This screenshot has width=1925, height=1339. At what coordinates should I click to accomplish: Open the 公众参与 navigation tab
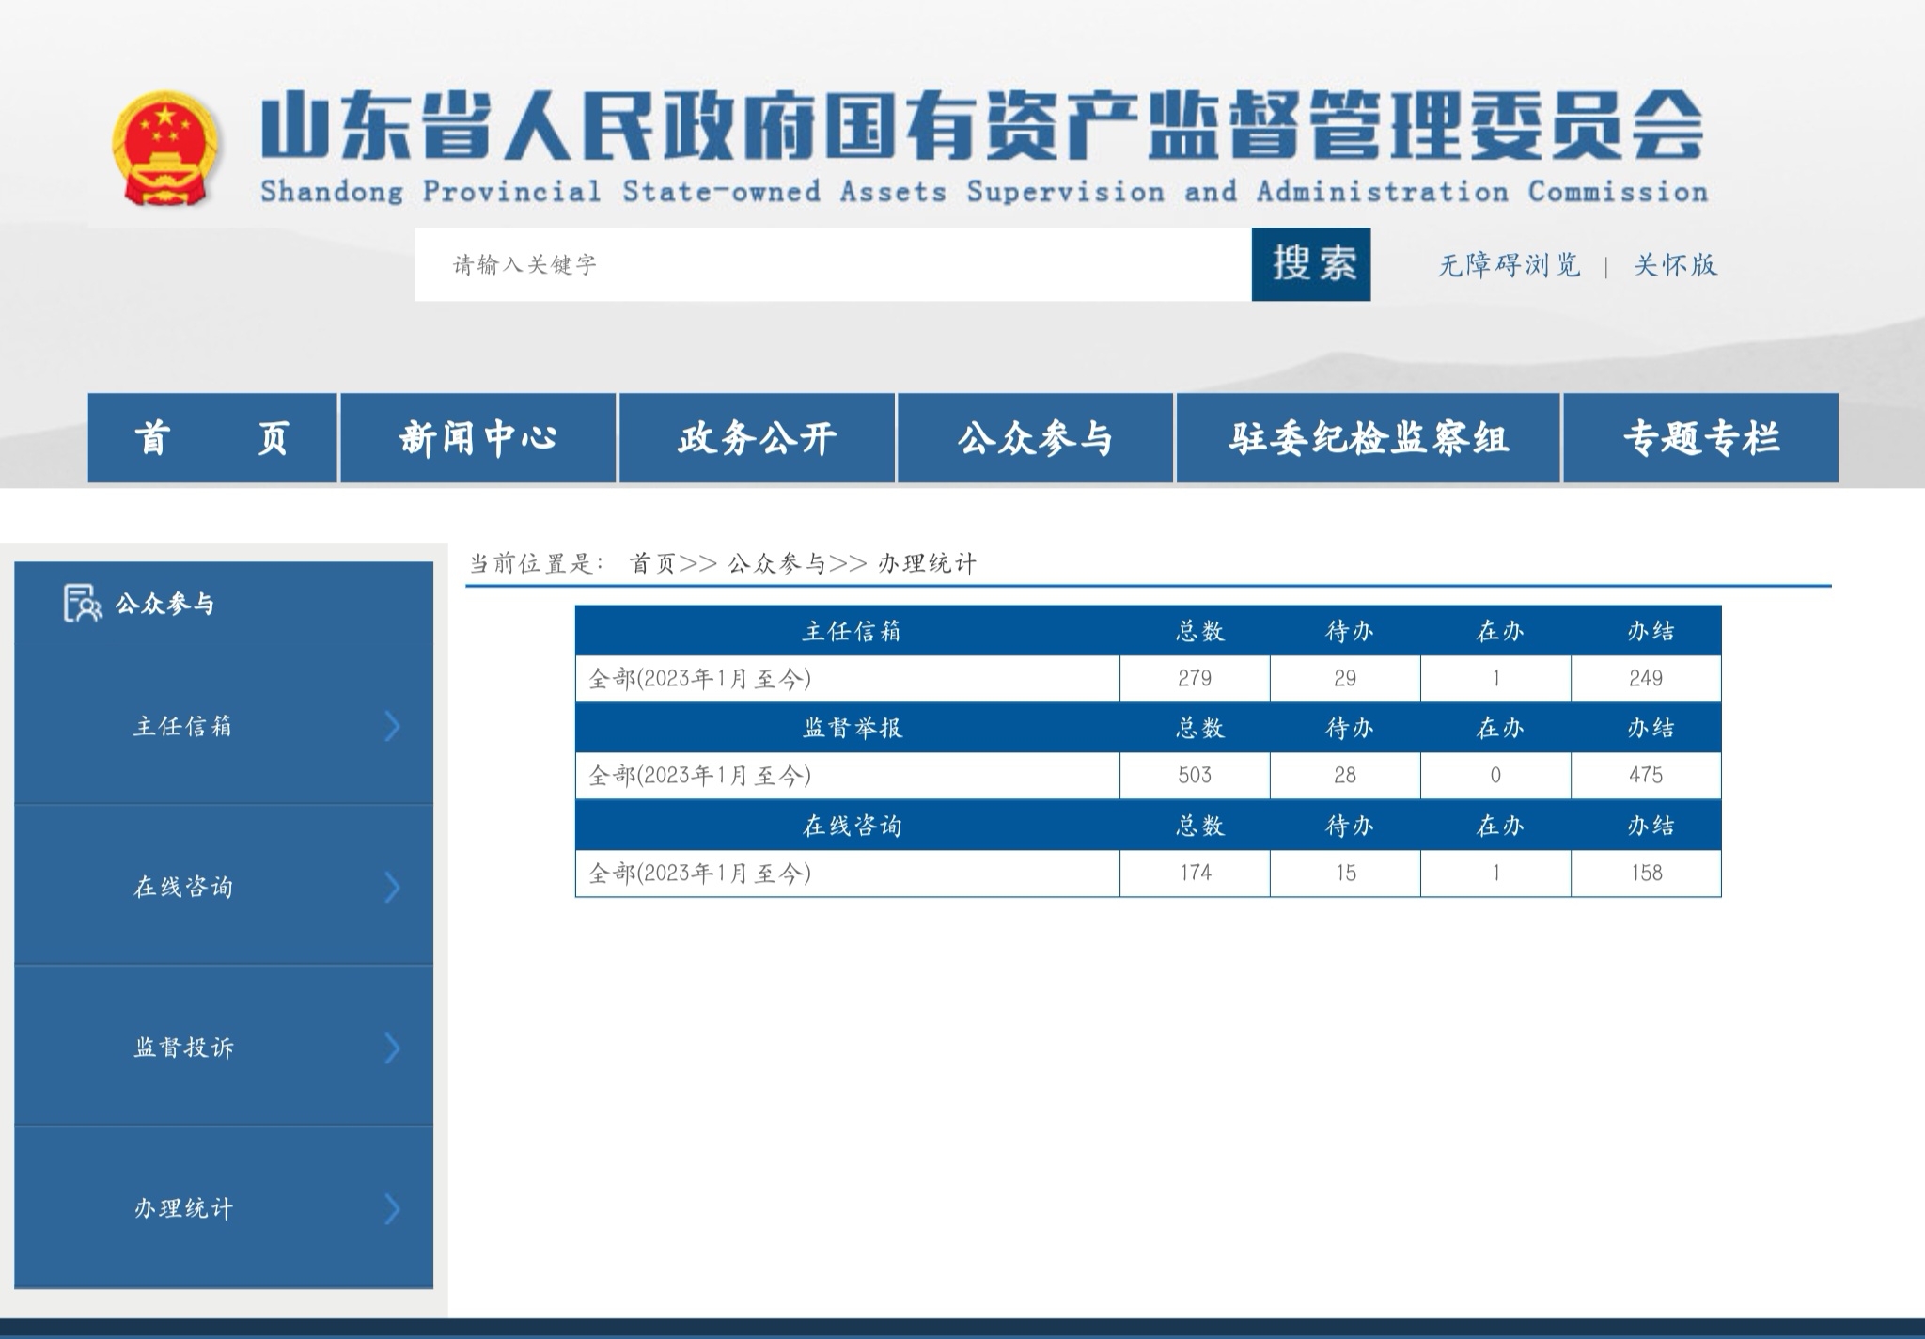point(1035,438)
